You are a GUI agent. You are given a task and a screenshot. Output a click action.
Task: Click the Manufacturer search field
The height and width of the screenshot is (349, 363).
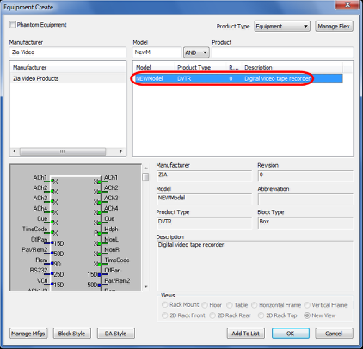(x=68, y=52)
